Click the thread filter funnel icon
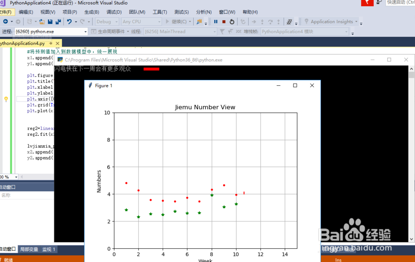 pyautogui.click(x=222, y=31)
